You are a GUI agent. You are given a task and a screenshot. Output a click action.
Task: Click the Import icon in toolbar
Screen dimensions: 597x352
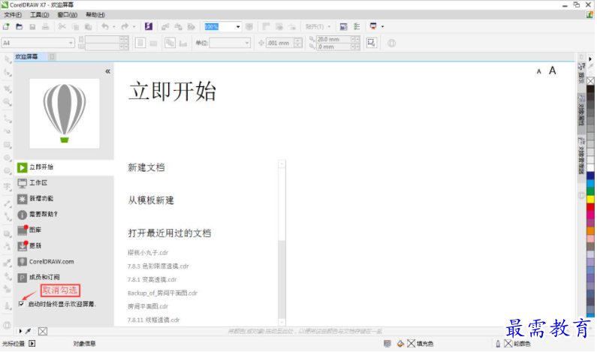click(x=165, y=26)
